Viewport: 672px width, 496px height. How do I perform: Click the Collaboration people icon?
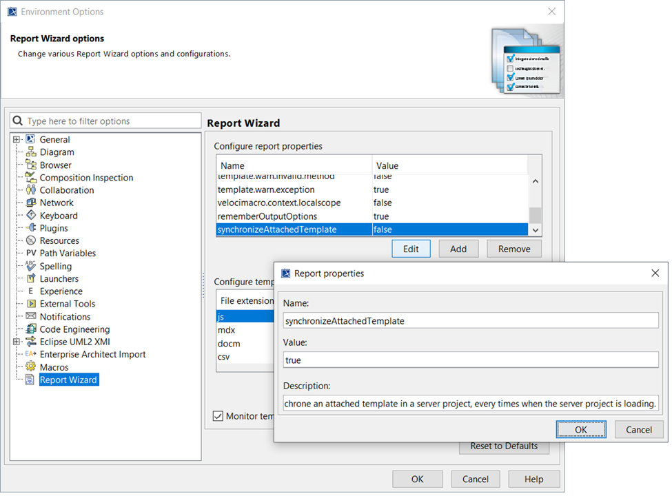(31, 189)
